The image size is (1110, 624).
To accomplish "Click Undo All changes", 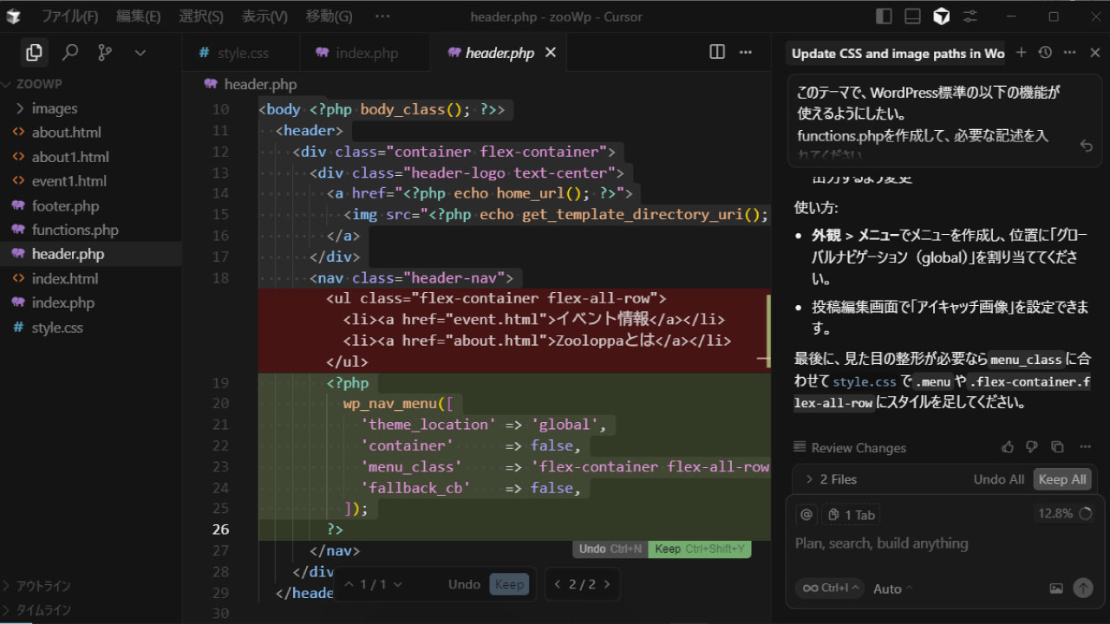I will (999, 479).
